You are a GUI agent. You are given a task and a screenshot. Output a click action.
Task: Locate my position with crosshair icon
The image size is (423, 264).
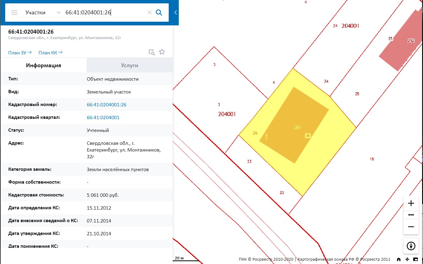(x=407, y=259)
